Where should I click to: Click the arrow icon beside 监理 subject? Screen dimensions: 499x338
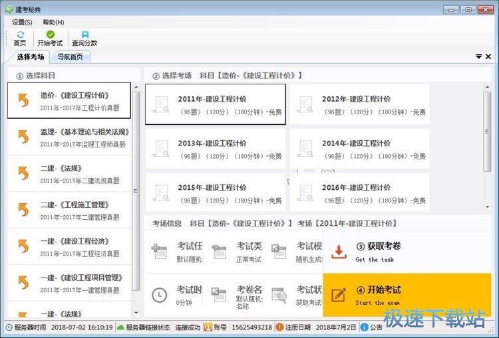[23, 137]
